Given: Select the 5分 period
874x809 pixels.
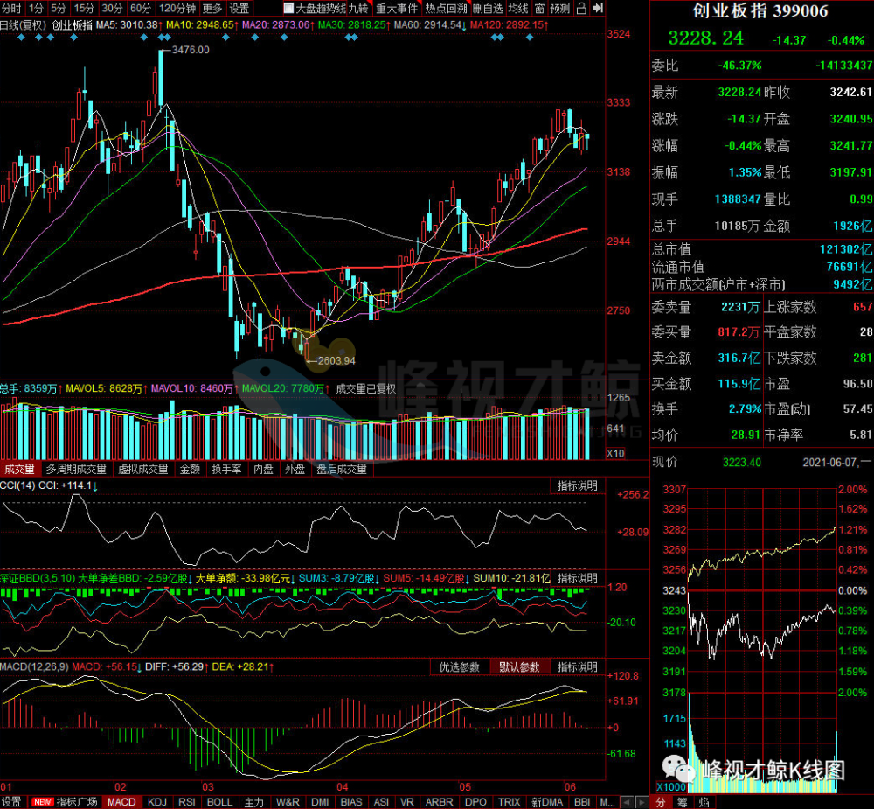Looking at the screenshot, I should 59,9.
